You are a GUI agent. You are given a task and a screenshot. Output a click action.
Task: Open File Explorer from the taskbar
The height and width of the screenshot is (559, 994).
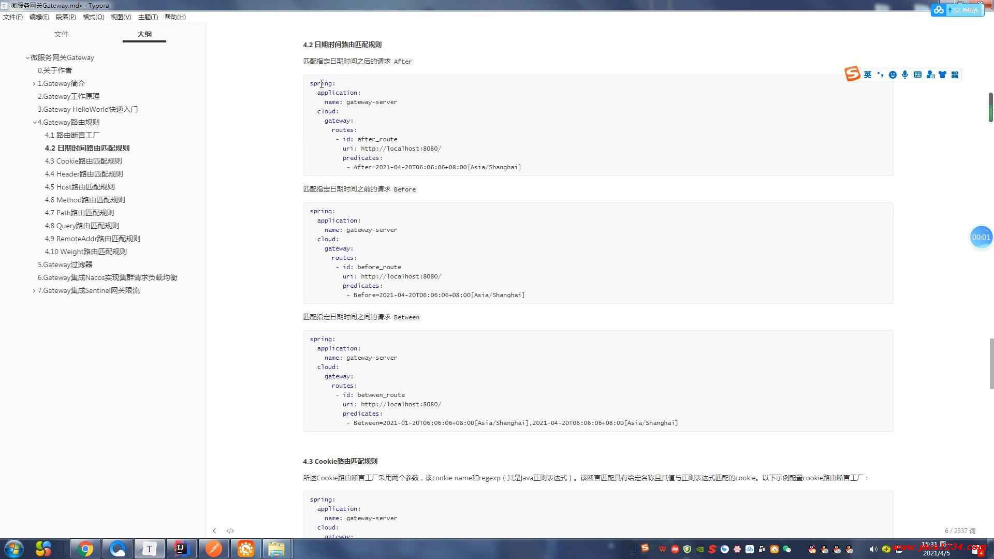coord(277,549)
